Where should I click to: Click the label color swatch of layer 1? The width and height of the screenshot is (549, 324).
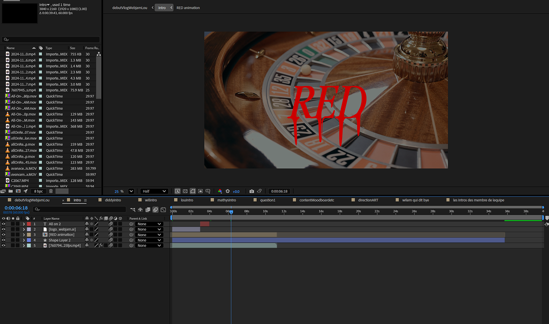point(29,224)
